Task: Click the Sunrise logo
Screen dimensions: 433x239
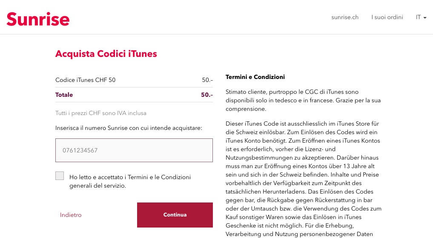Action: [38, 19]
